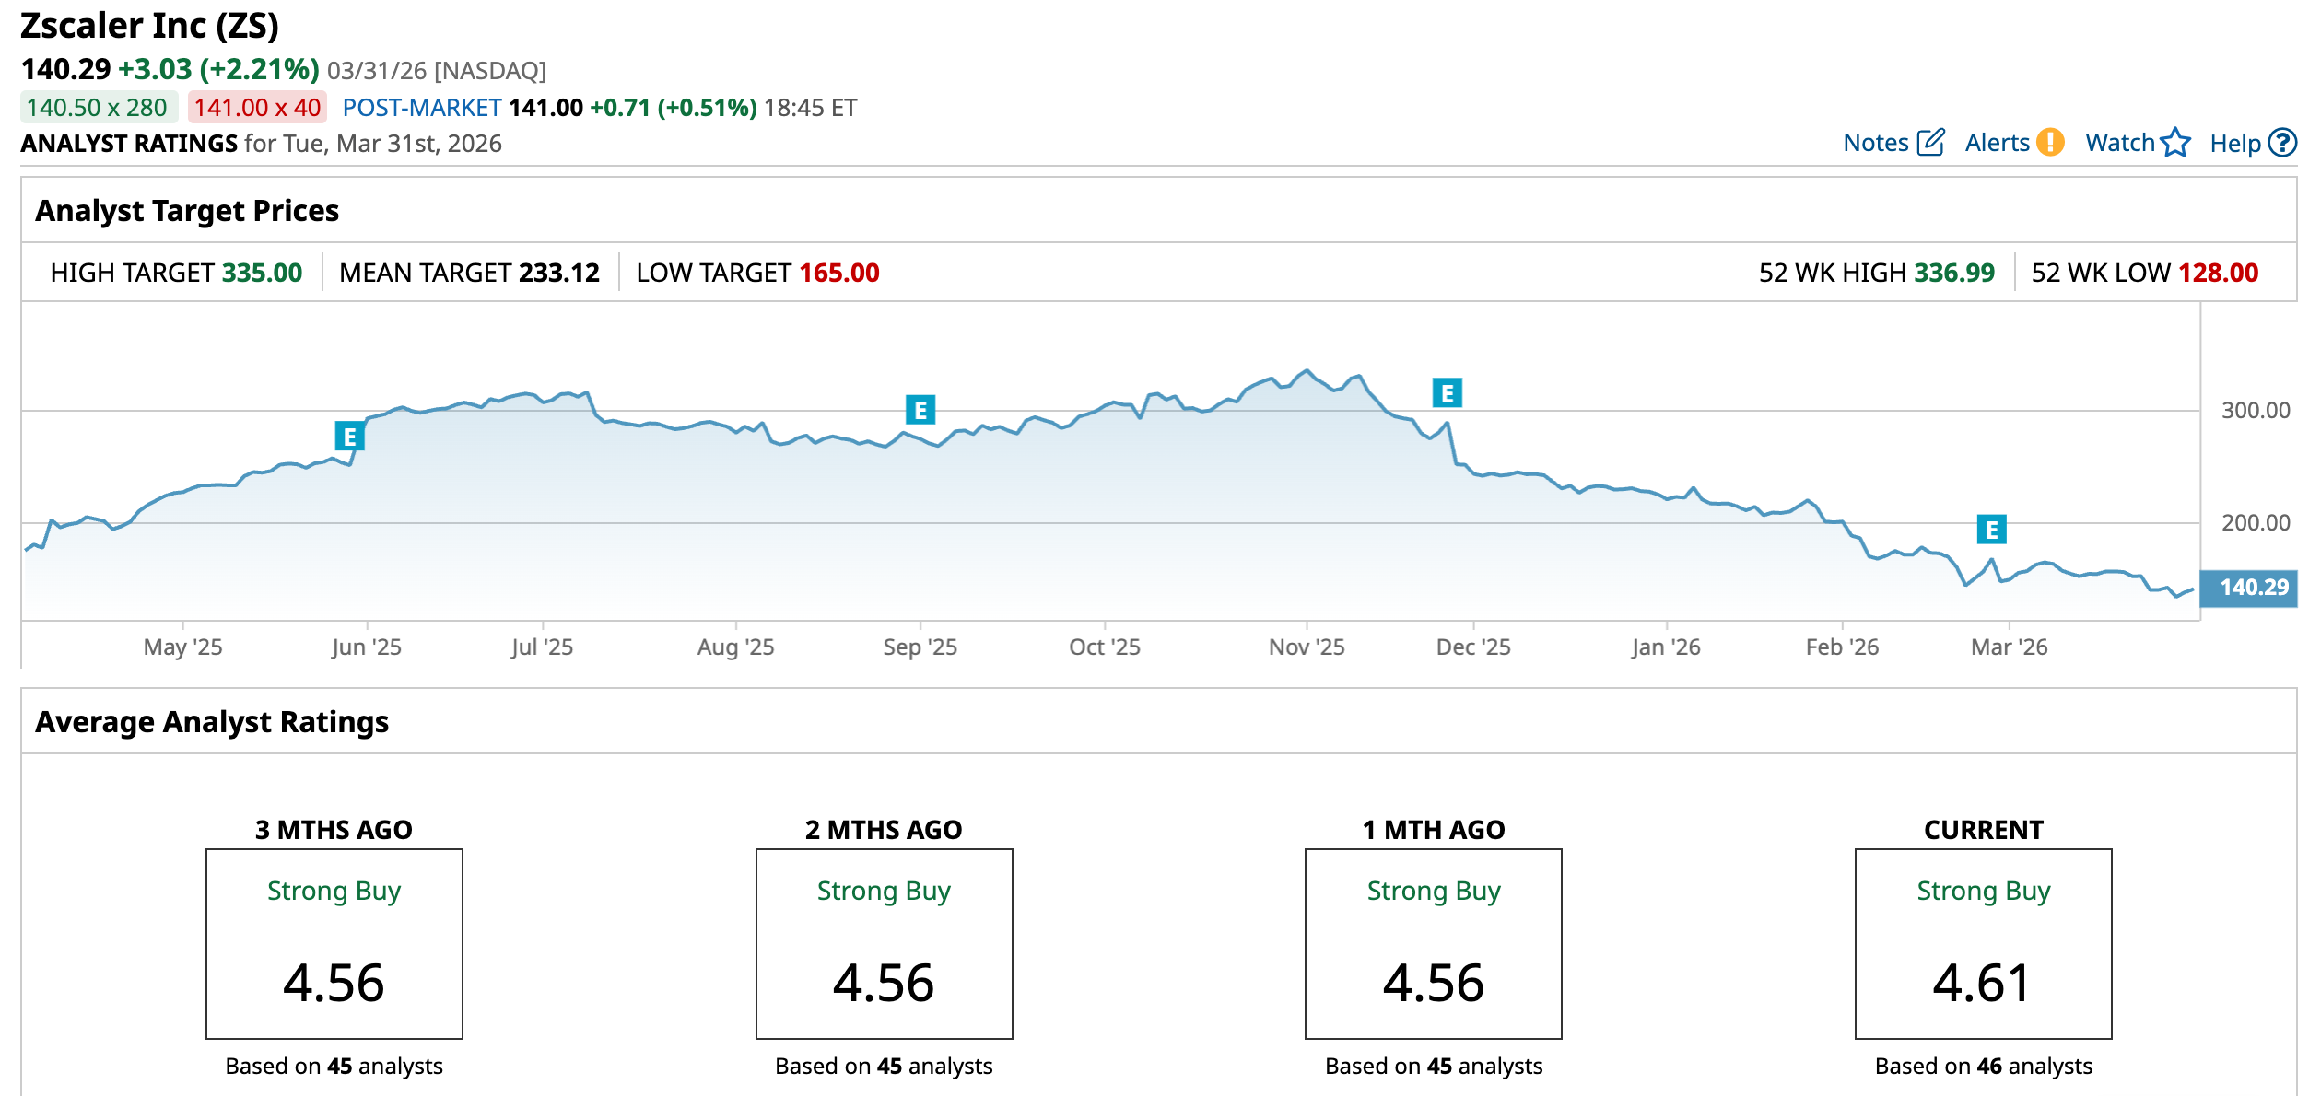This screenshot has height=1096, width=2309.
Task: Click the earnings marker near Sep '25
Action: click(920, 410)
